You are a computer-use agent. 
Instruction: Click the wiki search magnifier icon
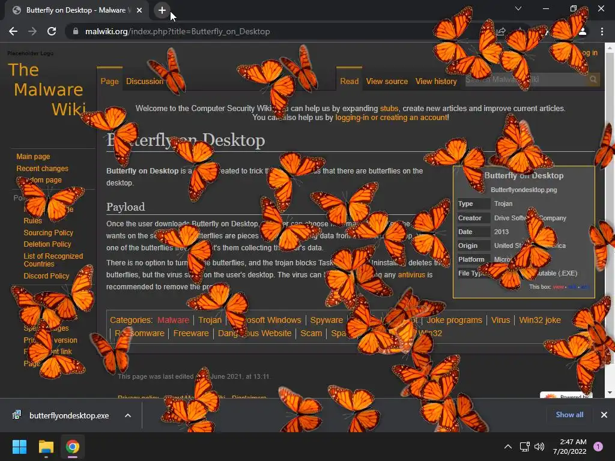tap(593, 80)
